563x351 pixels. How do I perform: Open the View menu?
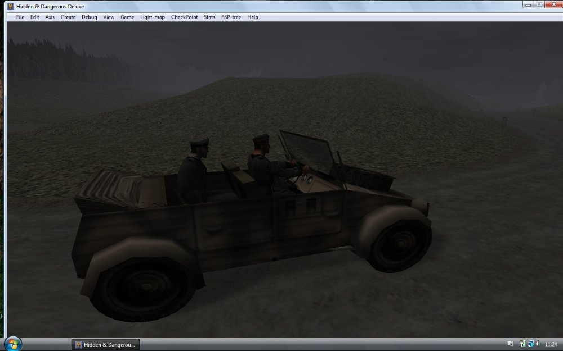109,17
